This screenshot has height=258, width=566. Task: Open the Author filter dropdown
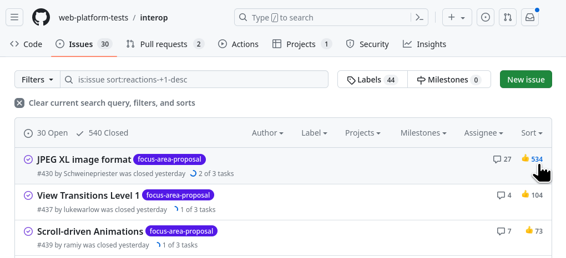(x=267, y=133)
